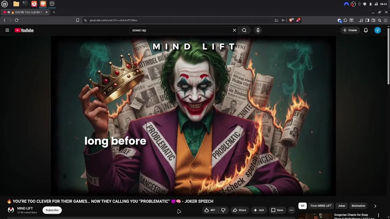Like the video with 487 likes
Viewport: 390px width, 219px height.
[210, 210]
